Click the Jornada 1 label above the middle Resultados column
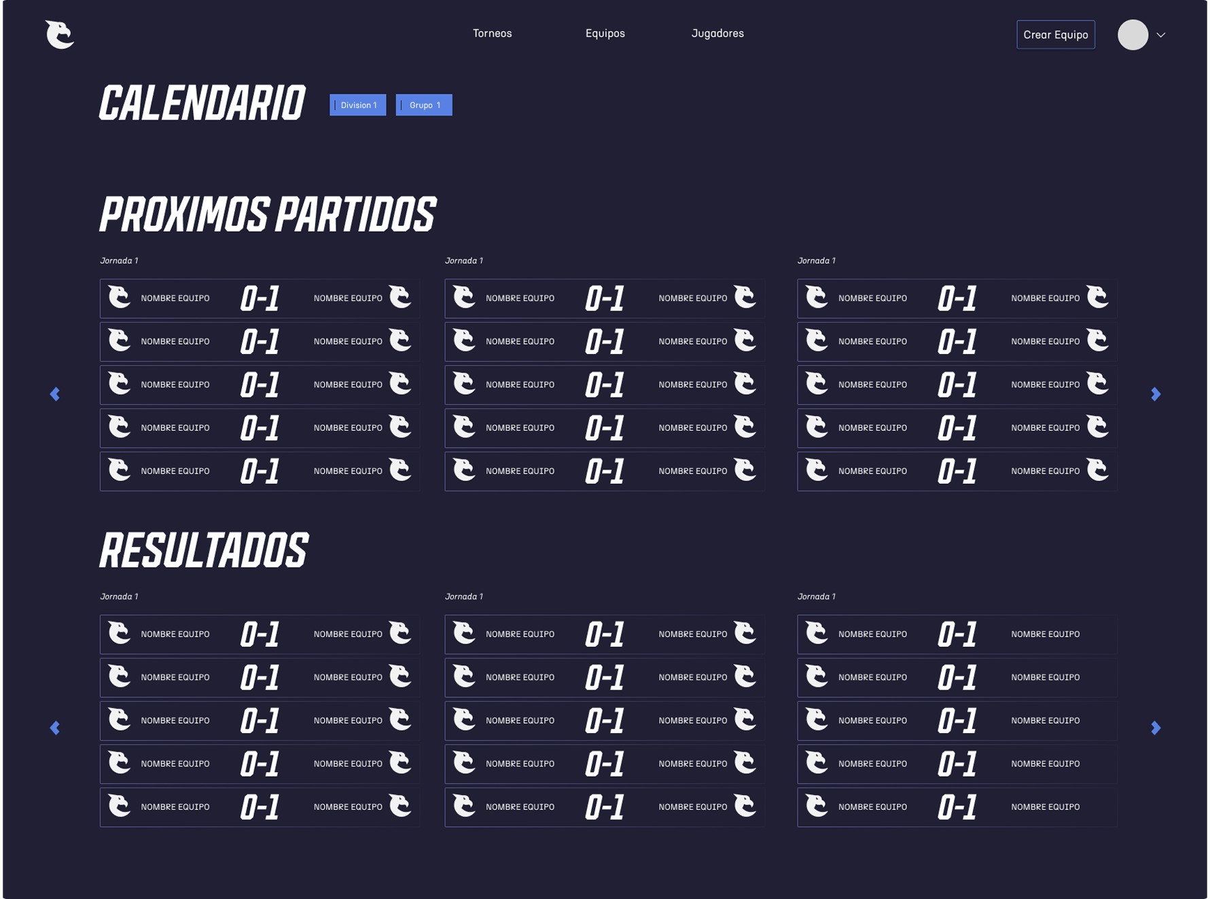The image size is (1210, 899). (464, 597)
